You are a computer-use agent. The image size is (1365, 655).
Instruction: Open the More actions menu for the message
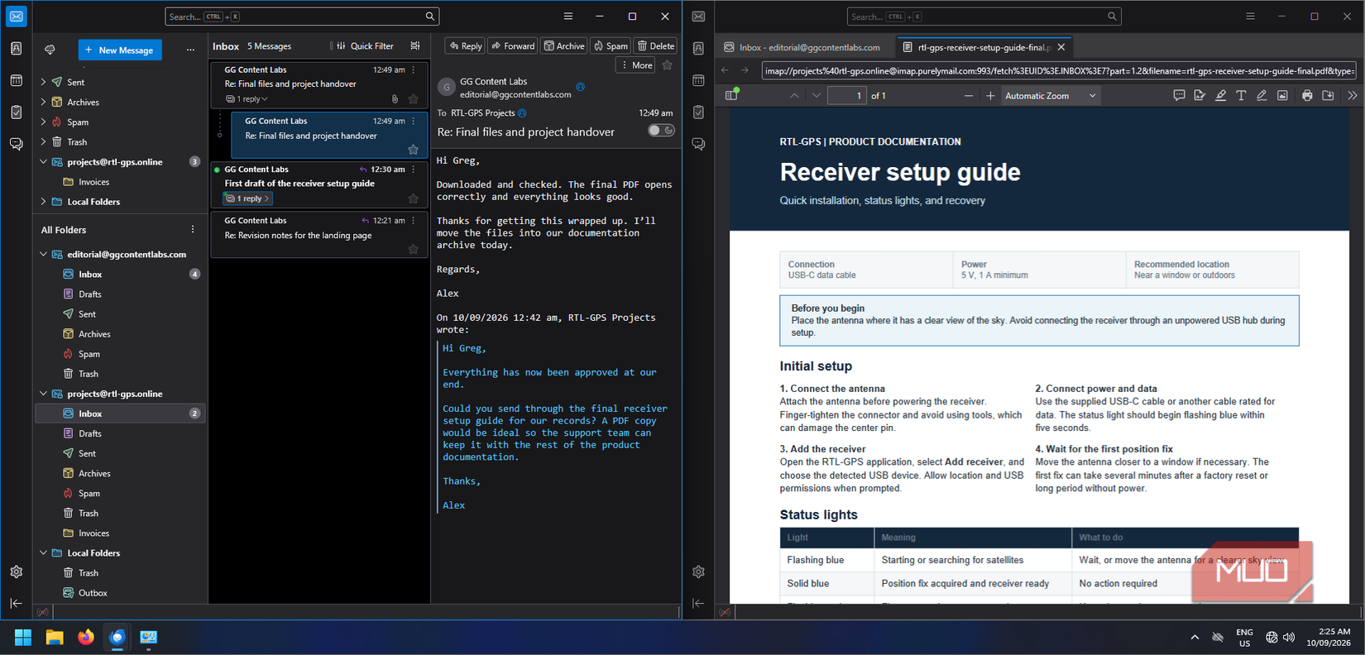(635, 65)
